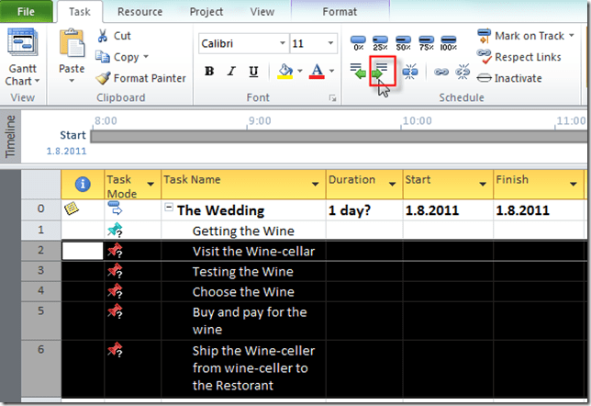Collapse The Wedding summary task
This screenshot has width=591, height=406.
(x=169, y=209)
